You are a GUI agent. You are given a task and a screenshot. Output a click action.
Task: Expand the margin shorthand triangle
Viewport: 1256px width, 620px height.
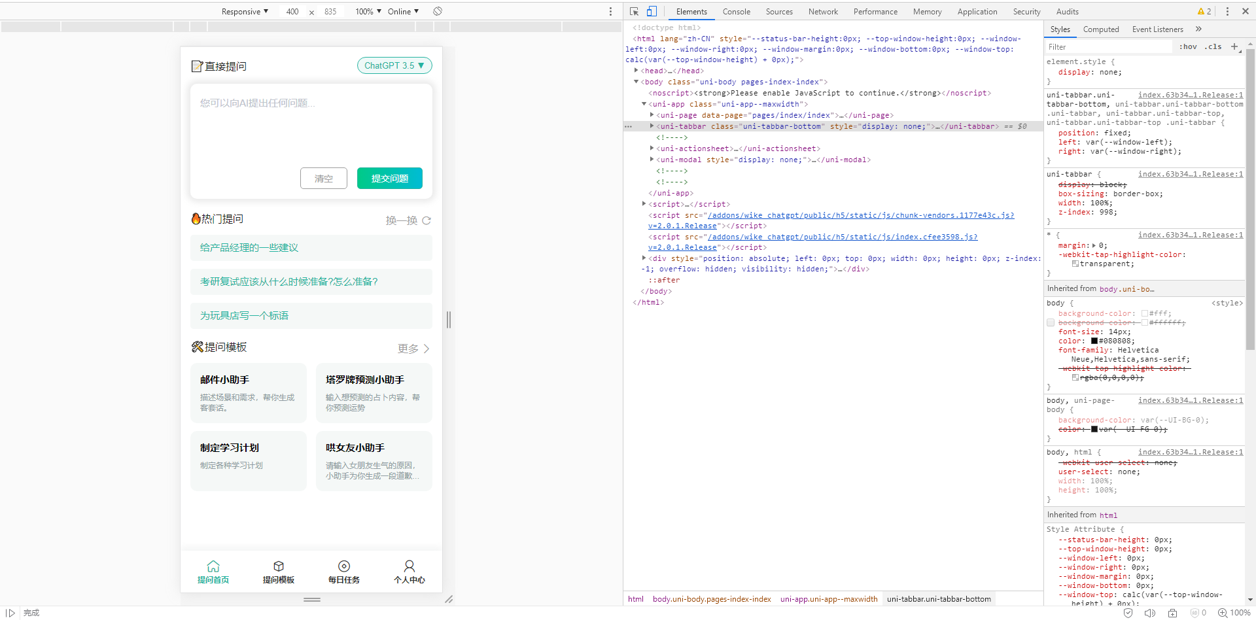point(1094,245)
